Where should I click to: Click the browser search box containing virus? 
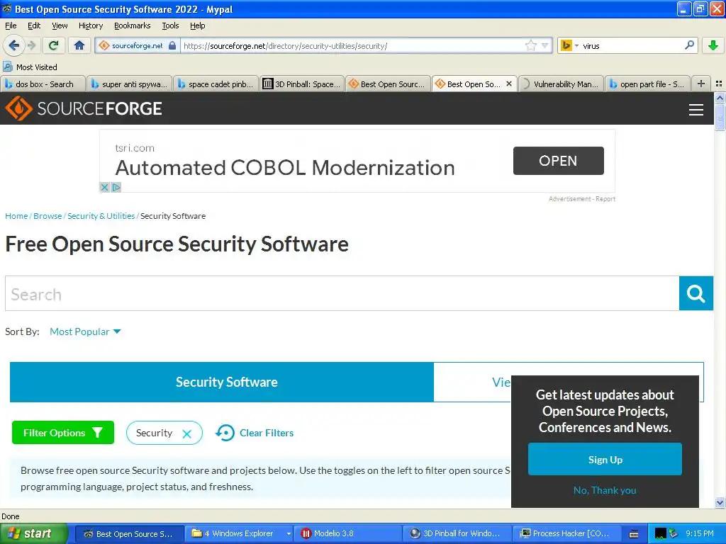632,45
